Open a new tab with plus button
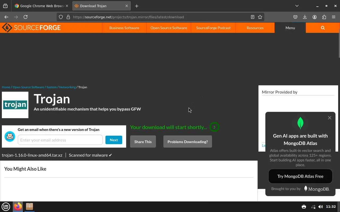340x212 pixels. tap(137, 6)
